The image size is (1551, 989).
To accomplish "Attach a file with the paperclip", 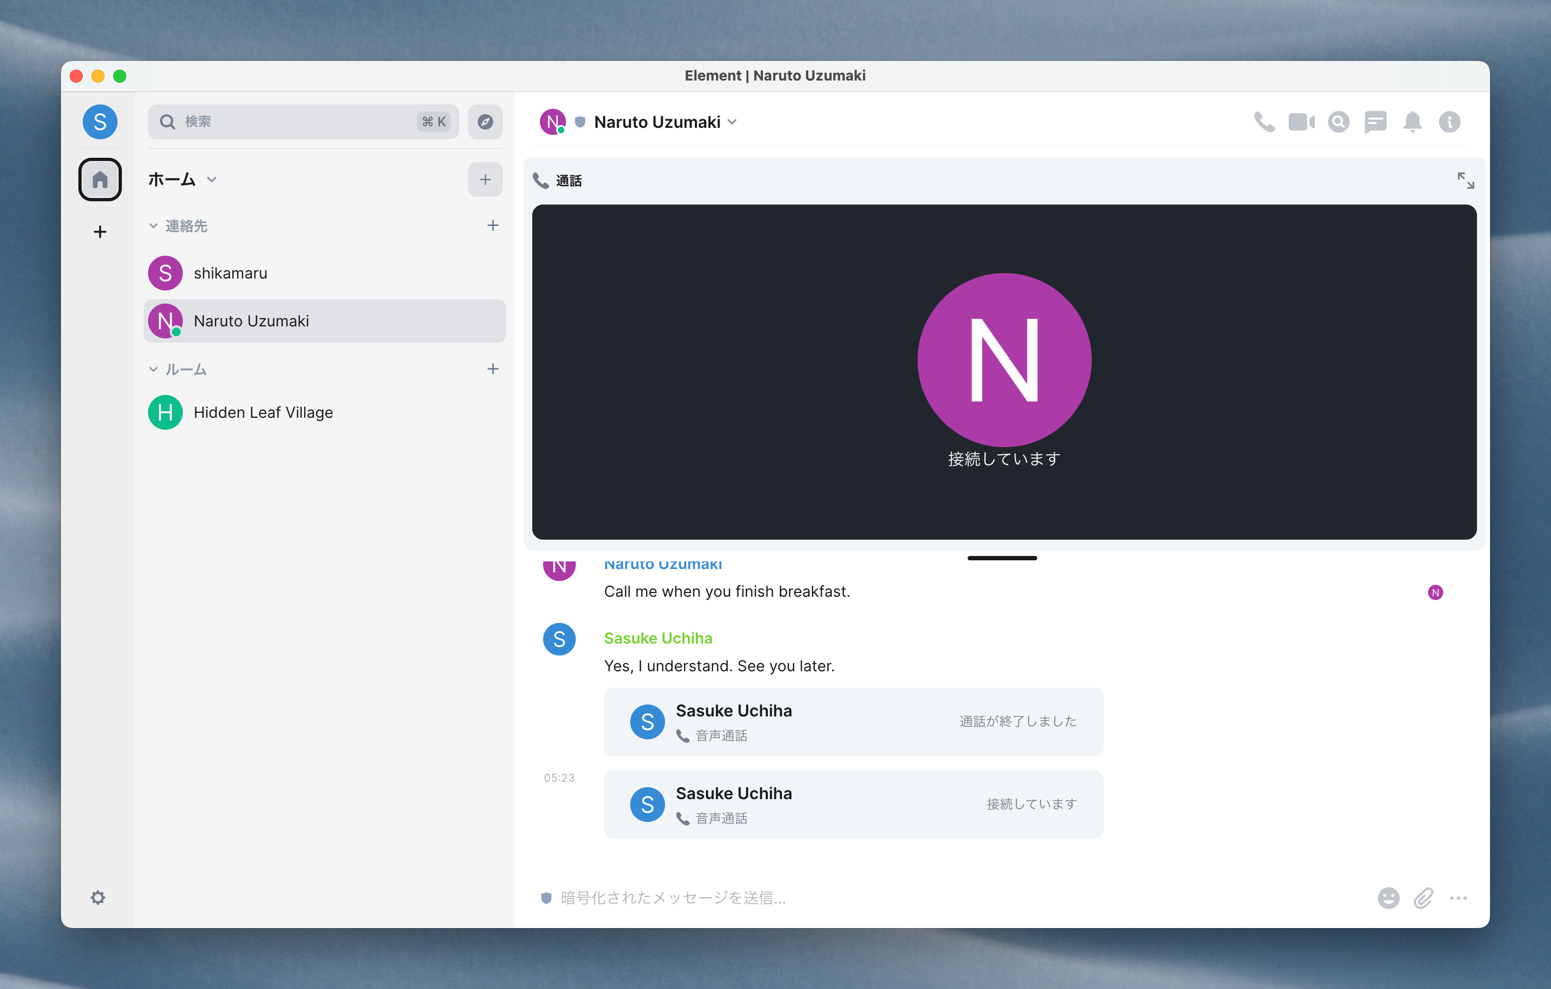I will [x=1424, y=898].
